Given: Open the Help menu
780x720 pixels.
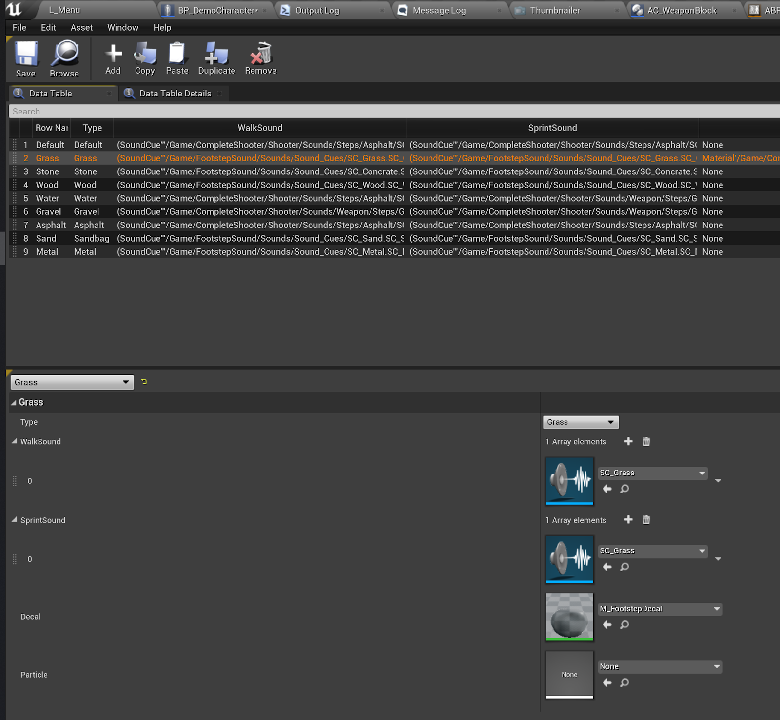Looking at the screenshot, I should pyautogui.click(x=162, y=28).
